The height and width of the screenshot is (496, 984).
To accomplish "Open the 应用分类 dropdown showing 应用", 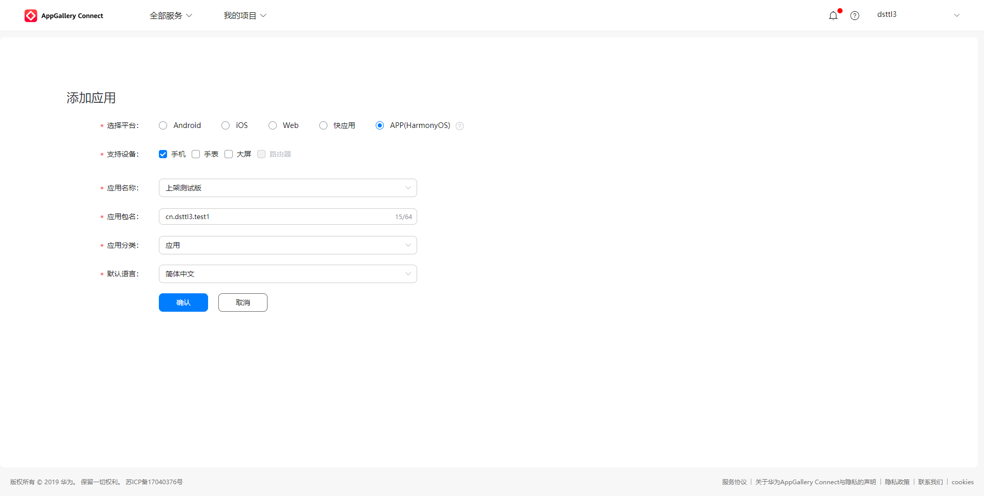I will (288, 245).
